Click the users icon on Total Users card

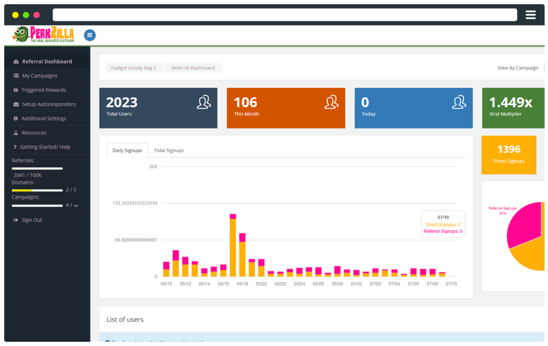pyautogui.click(x=203, y=103)
